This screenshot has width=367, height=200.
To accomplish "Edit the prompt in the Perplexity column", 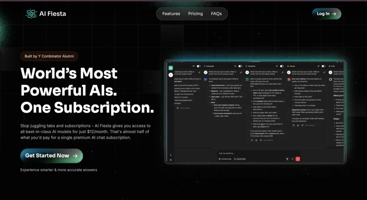I will point(282,73).
